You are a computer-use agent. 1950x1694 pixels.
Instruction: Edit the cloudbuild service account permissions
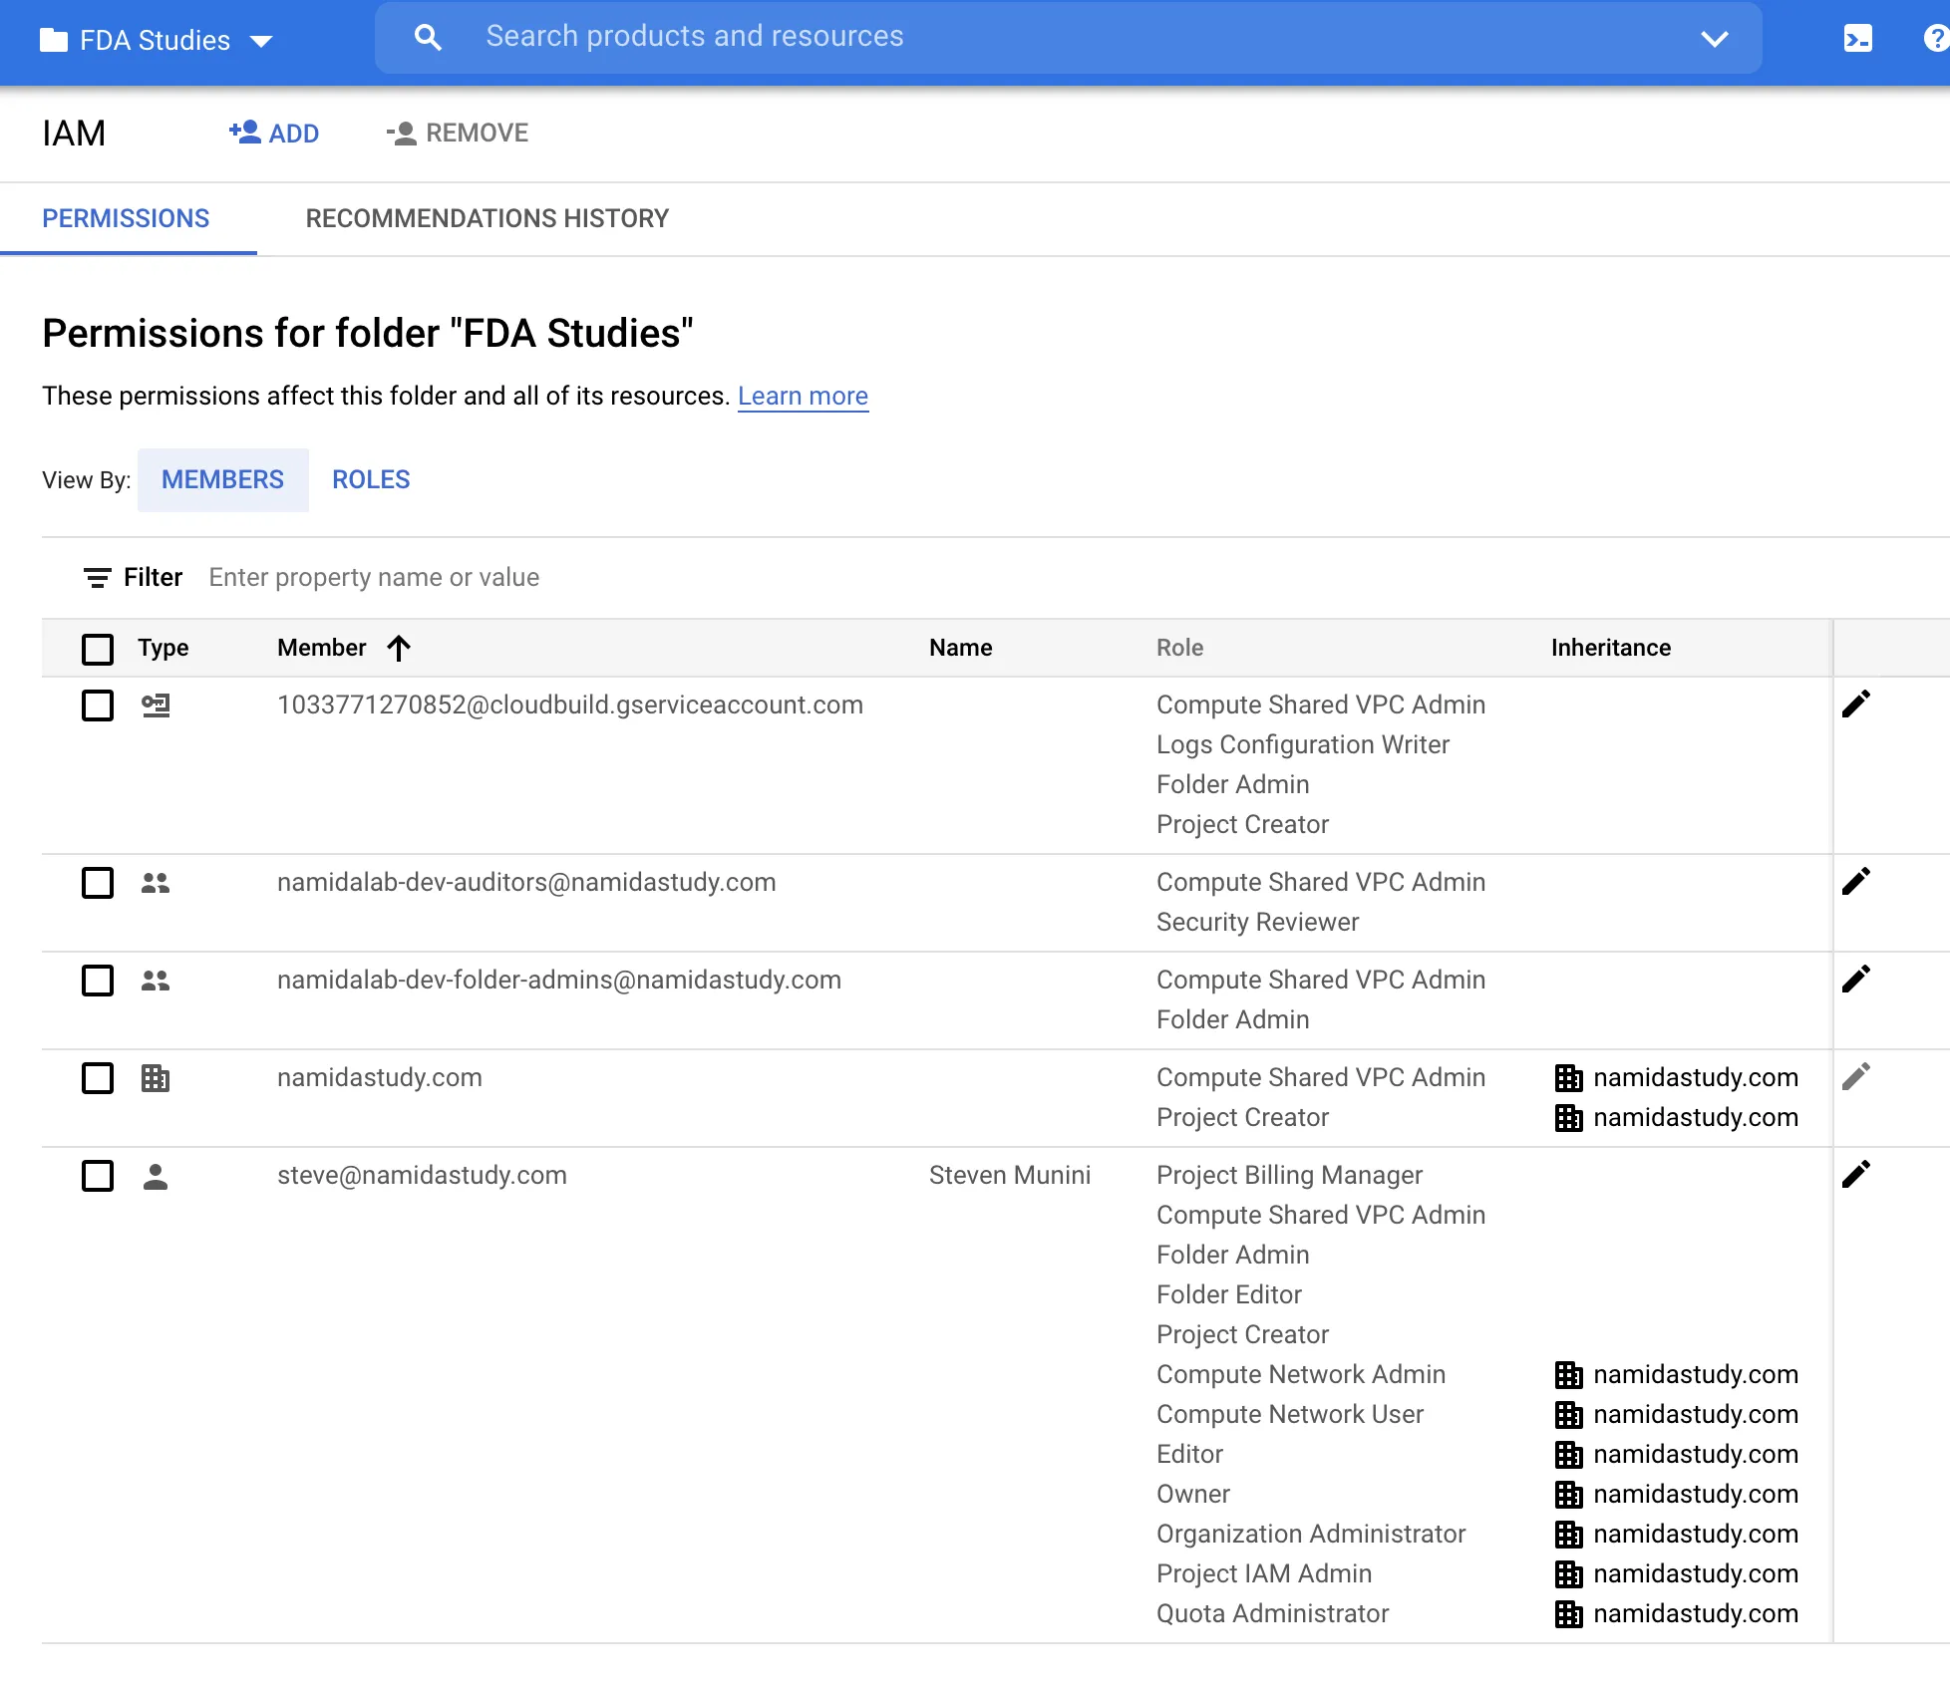[1855, 705]
